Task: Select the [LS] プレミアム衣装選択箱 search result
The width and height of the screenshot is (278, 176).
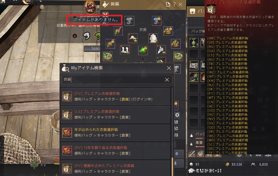Action: [115, 114]
